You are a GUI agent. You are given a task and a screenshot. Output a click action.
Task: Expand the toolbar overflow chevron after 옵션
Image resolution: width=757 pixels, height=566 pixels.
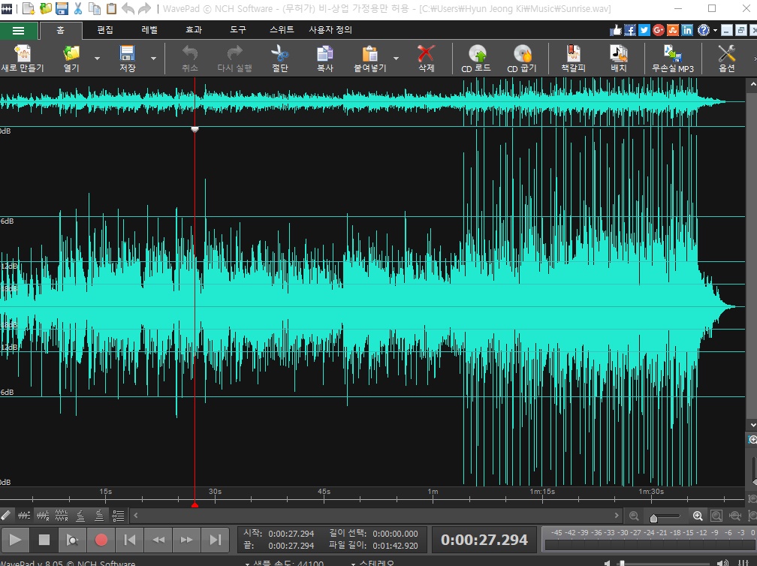point(755,59)
